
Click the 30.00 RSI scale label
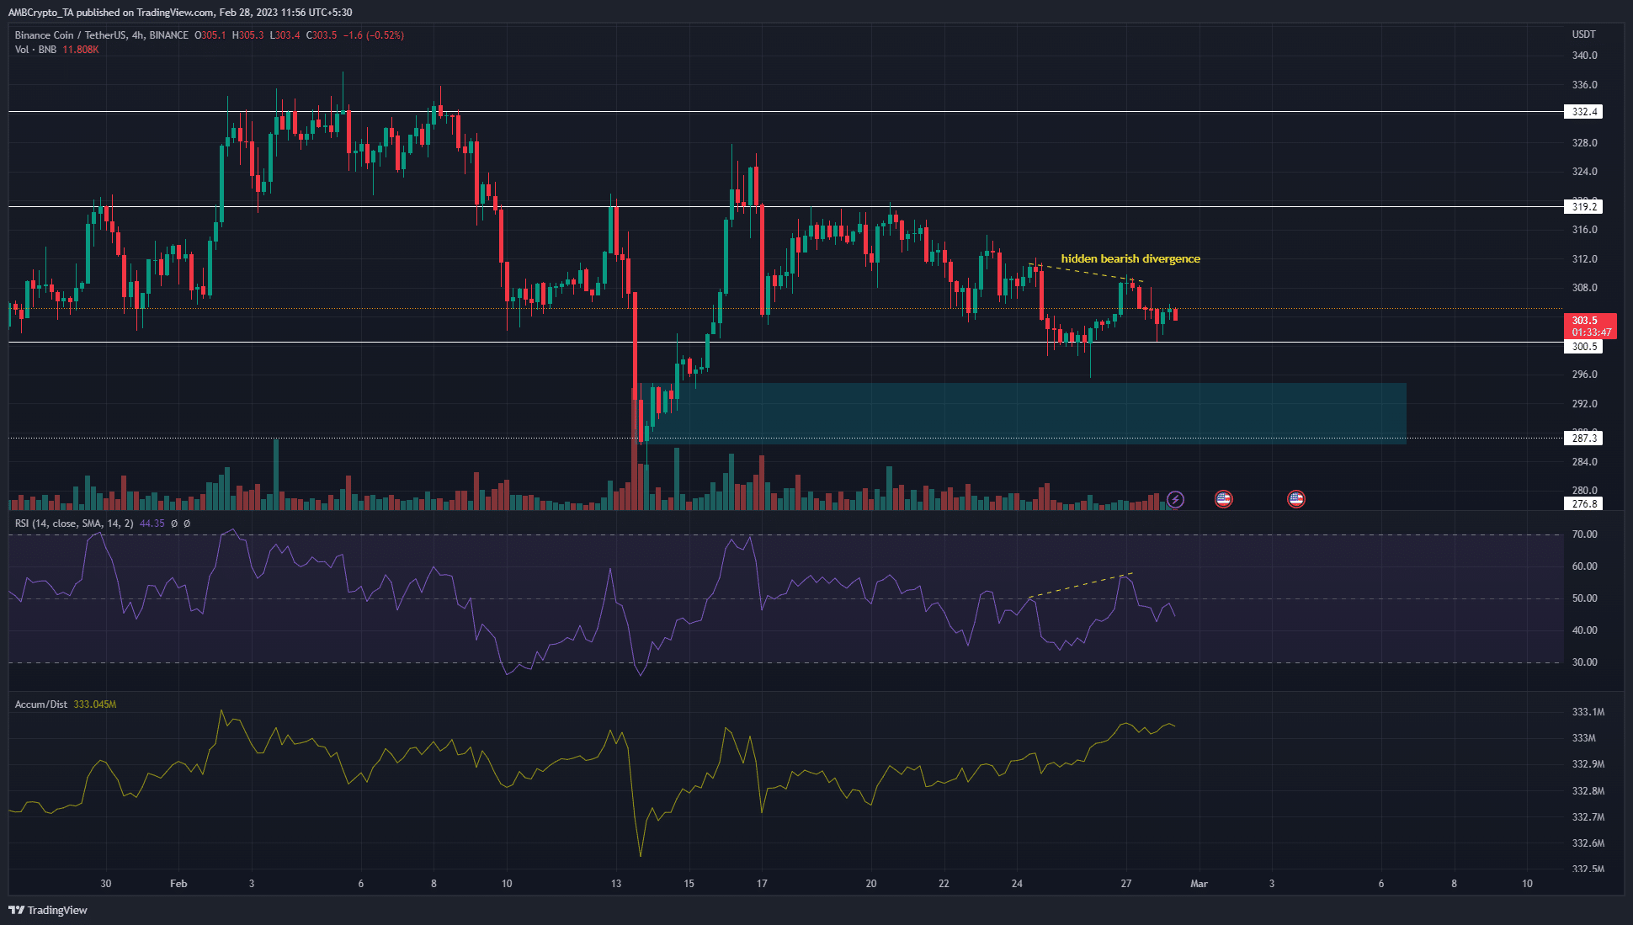click(x=1584, y=662)
